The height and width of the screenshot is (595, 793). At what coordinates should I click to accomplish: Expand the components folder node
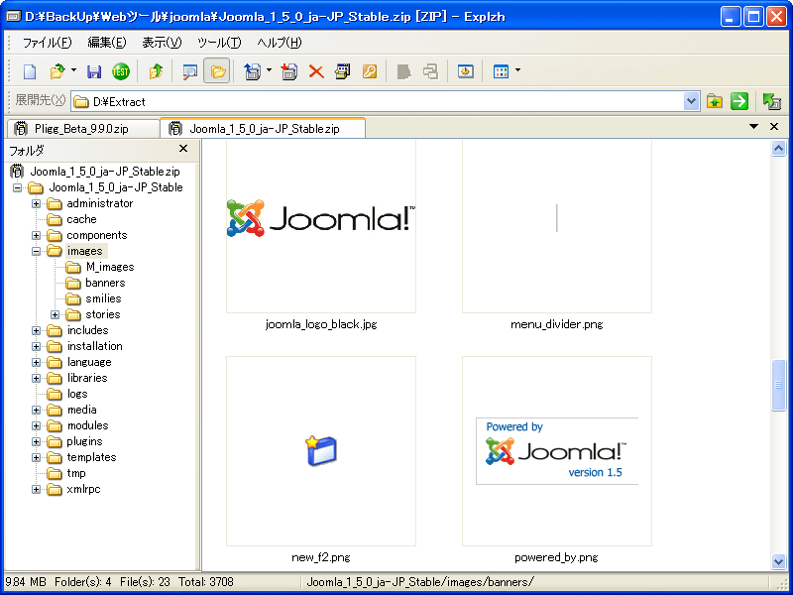[36, 235]
